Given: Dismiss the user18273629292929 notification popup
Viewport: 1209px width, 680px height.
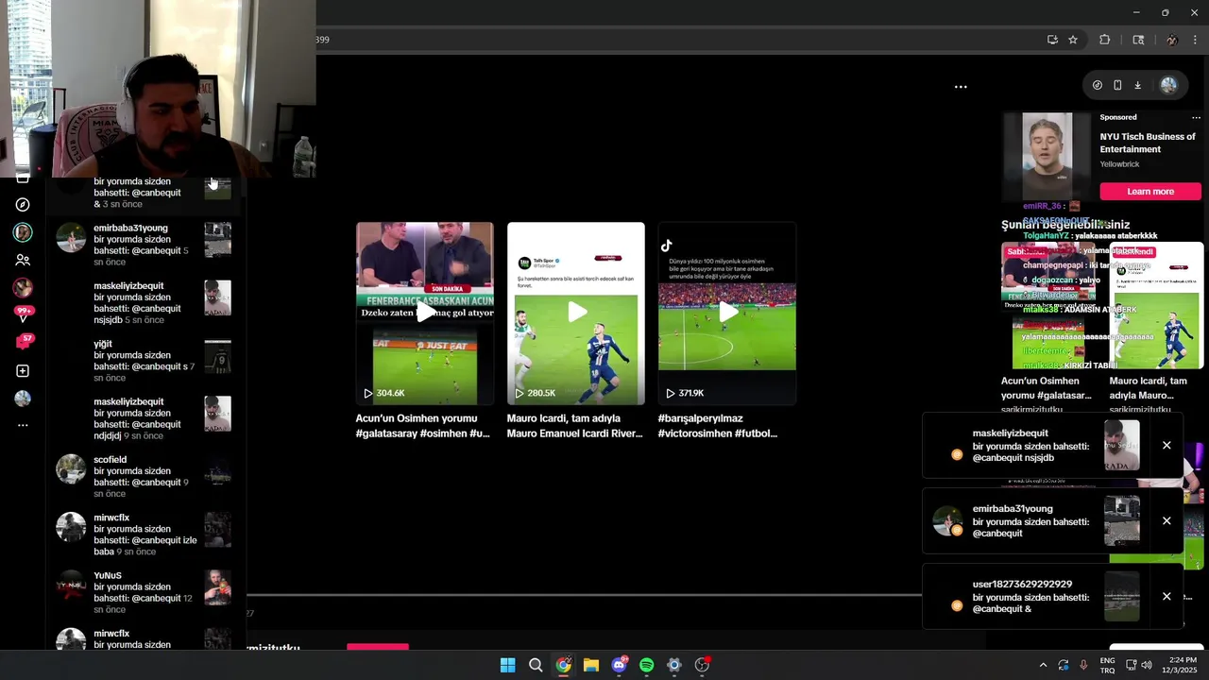Looking at the screenshot, I should coord(1166,597).
